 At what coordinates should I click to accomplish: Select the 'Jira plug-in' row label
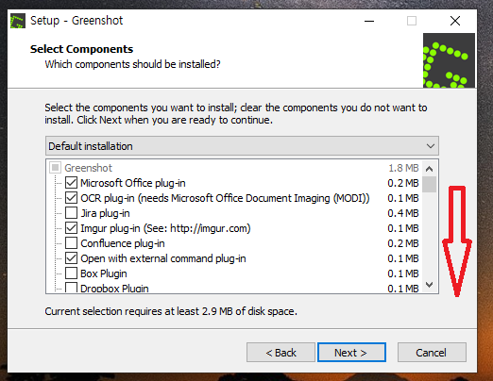105,213
